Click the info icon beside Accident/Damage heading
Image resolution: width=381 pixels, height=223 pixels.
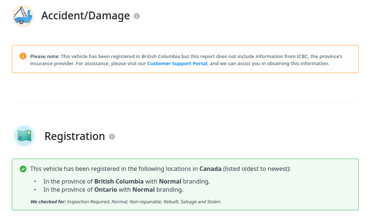pos(137,16)
